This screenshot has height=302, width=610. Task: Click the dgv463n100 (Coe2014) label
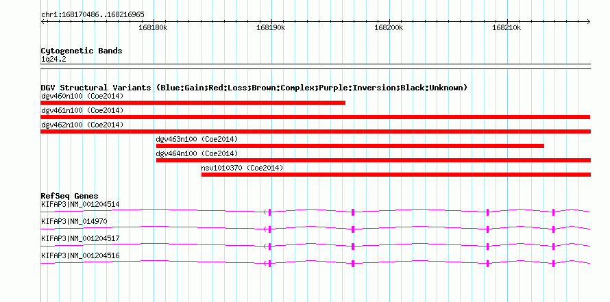197,139
